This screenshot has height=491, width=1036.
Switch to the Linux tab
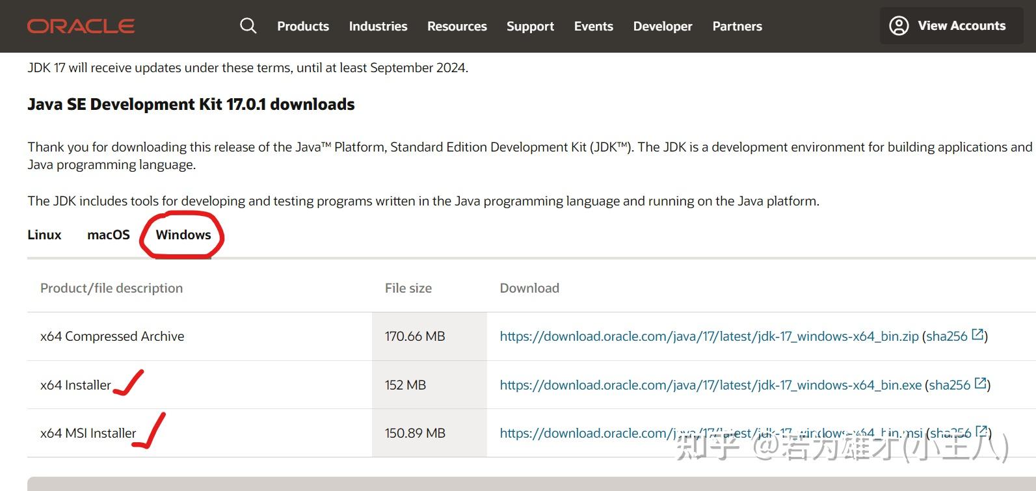click(44, 235)
